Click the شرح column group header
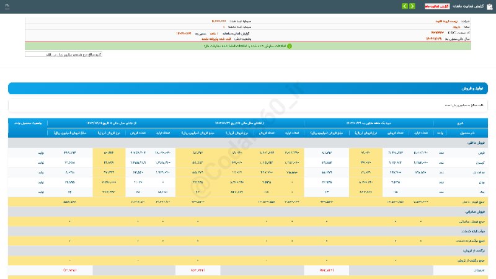Screen dimensions: 496x279 tap(460, 123)
